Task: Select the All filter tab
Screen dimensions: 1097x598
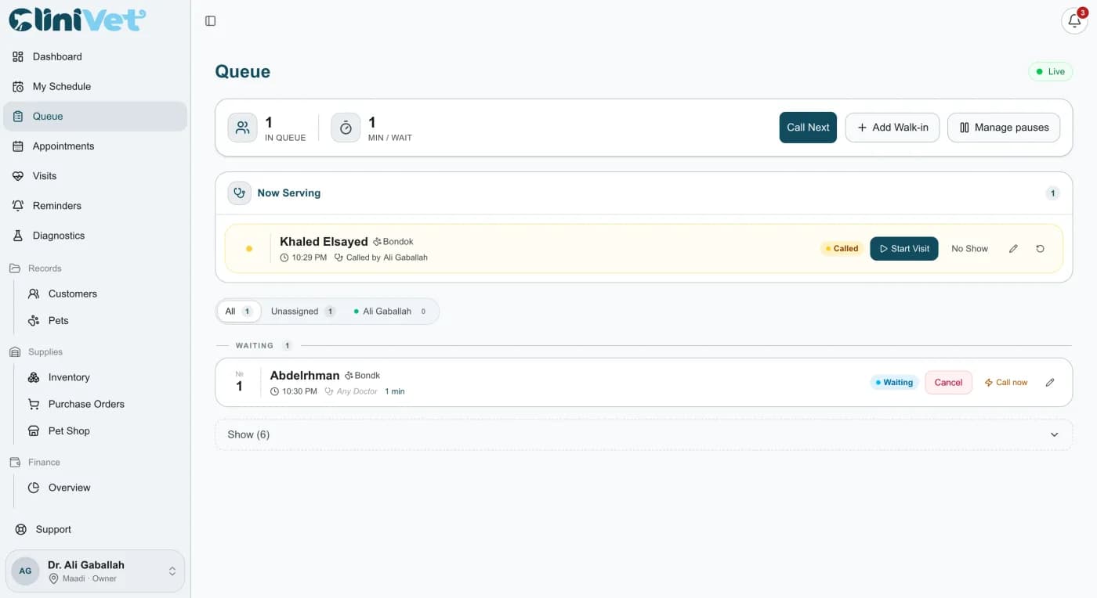Action: tap(238, 312)
